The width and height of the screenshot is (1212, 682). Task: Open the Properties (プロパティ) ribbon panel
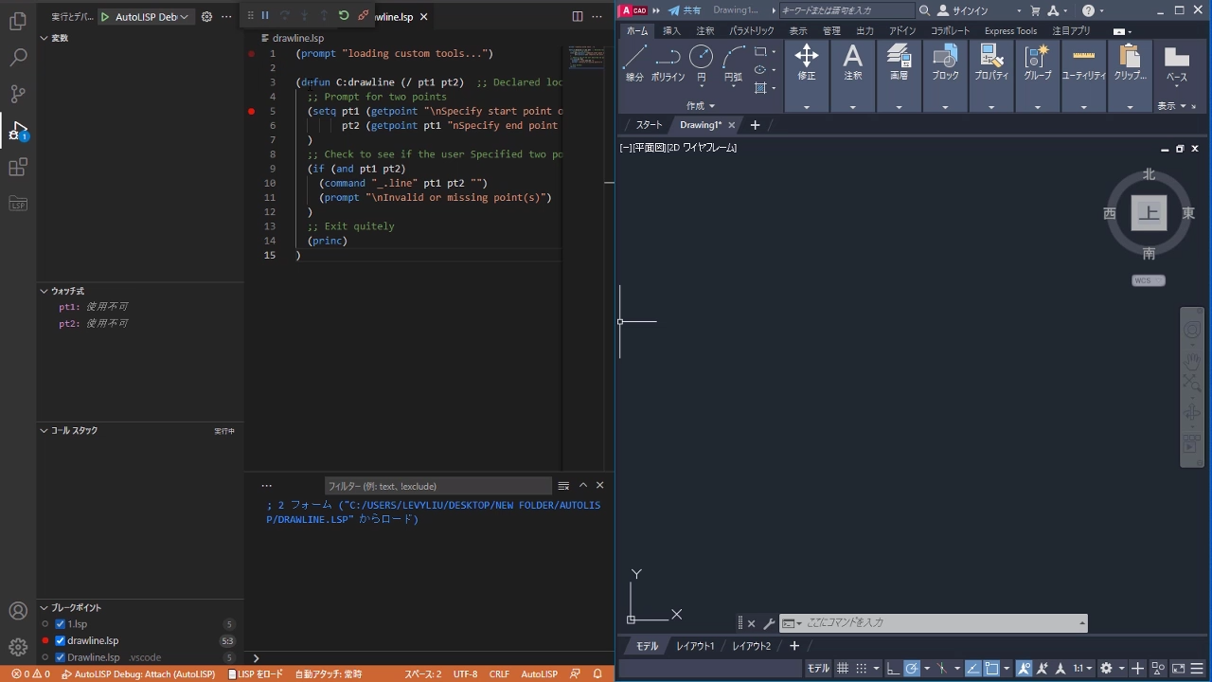pos(991,76)
